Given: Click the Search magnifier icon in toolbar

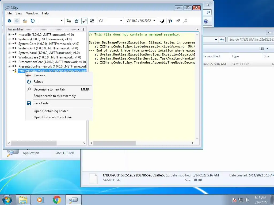Looking at the screenshot, I should (x=185, y=21).
